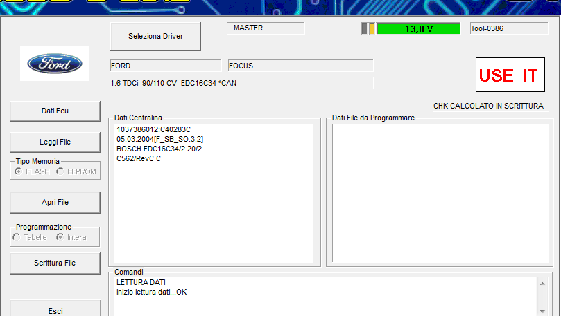Click the Ford logo image
This screenshot has height=316, width=561.
55,64
